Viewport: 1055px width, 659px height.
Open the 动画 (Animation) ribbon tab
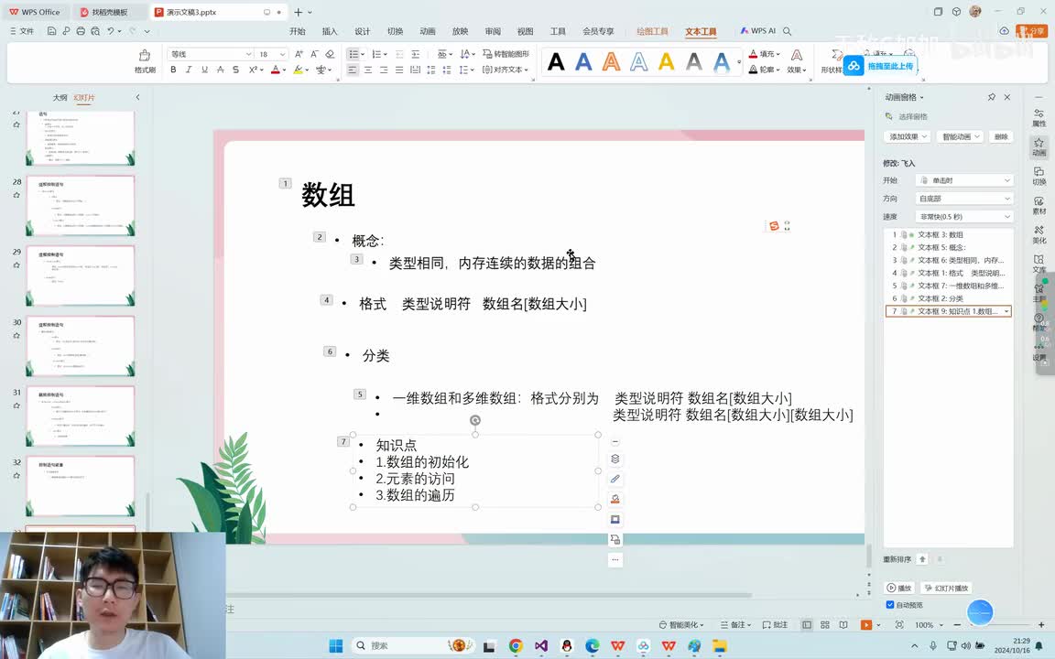pos(428,32)
